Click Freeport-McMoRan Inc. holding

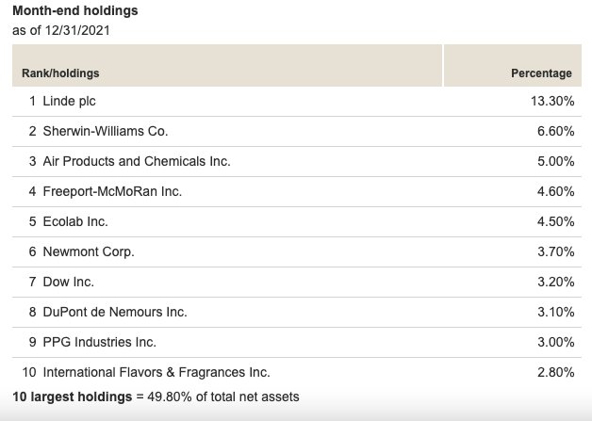click(112, 191)
